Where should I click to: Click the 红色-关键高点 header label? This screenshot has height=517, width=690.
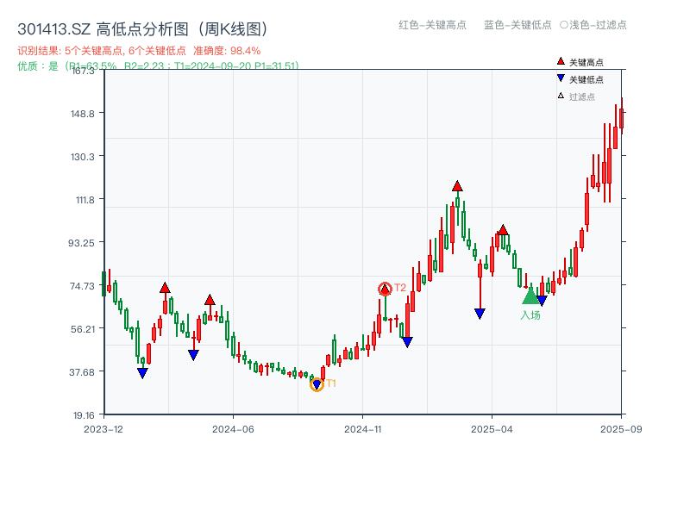433,25
